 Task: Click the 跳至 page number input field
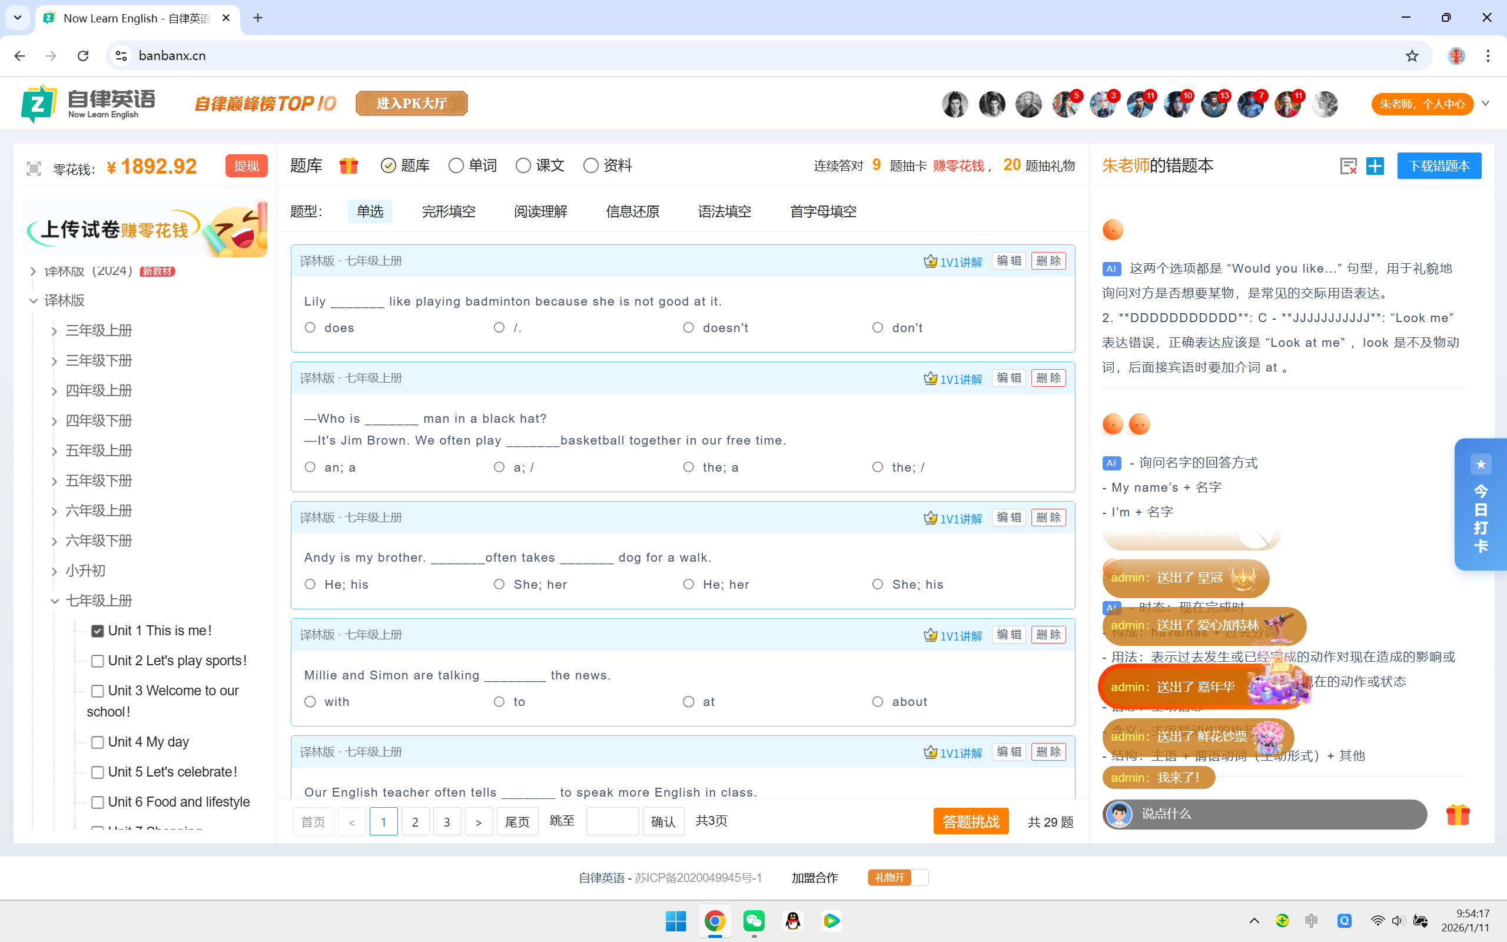(x=612, y=821)
